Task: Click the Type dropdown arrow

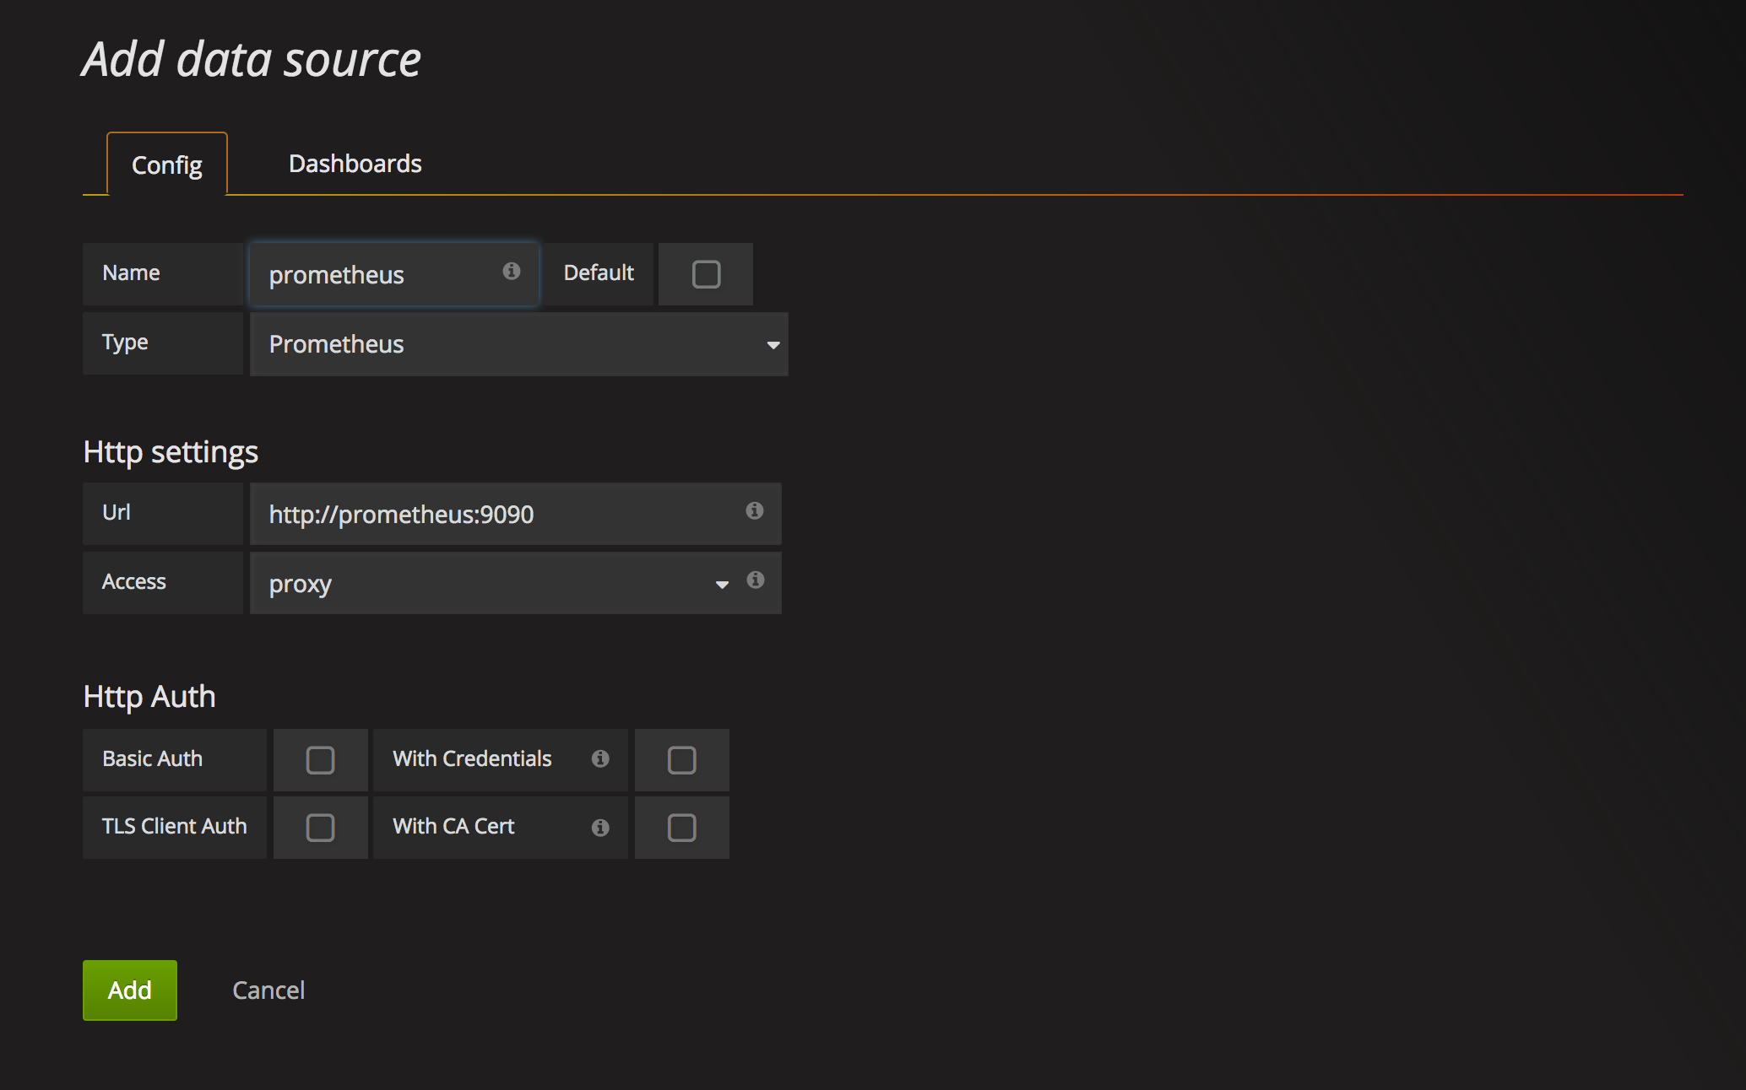Action: pyautogui.click(x=773, y=345)
